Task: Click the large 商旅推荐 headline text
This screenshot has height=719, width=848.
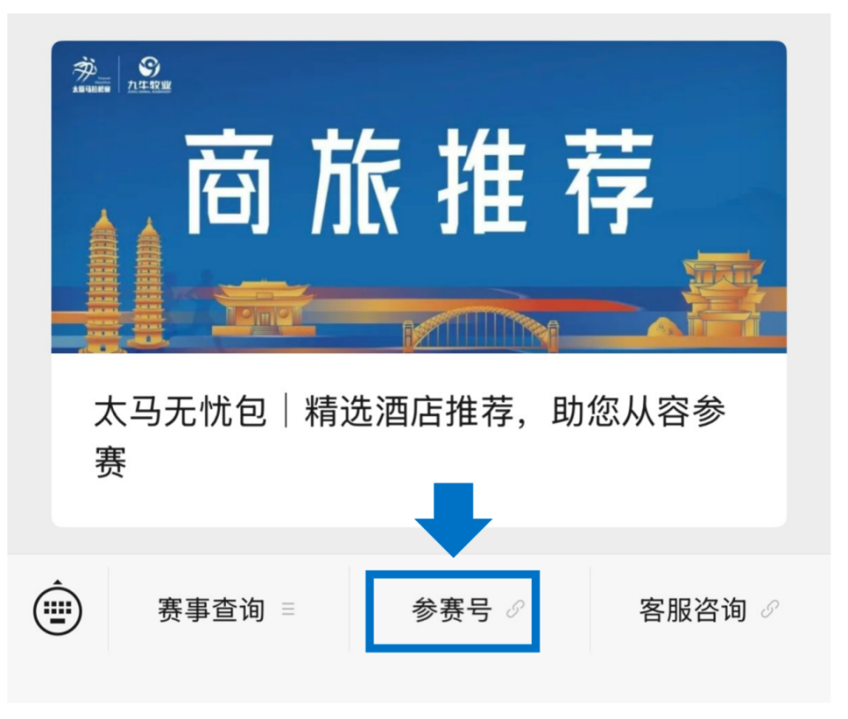Action: [419, 180]
